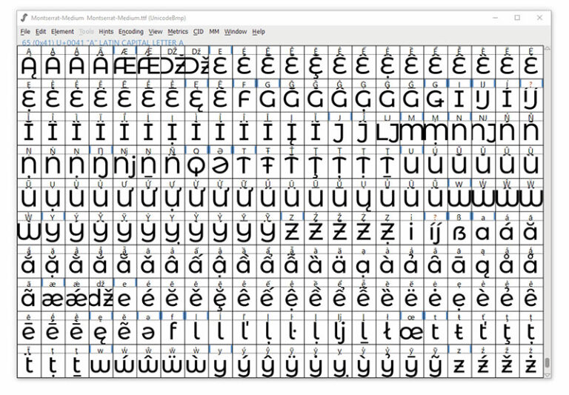
Task: Select the lowercase schwa ə glyph cell
Action: 149,328
